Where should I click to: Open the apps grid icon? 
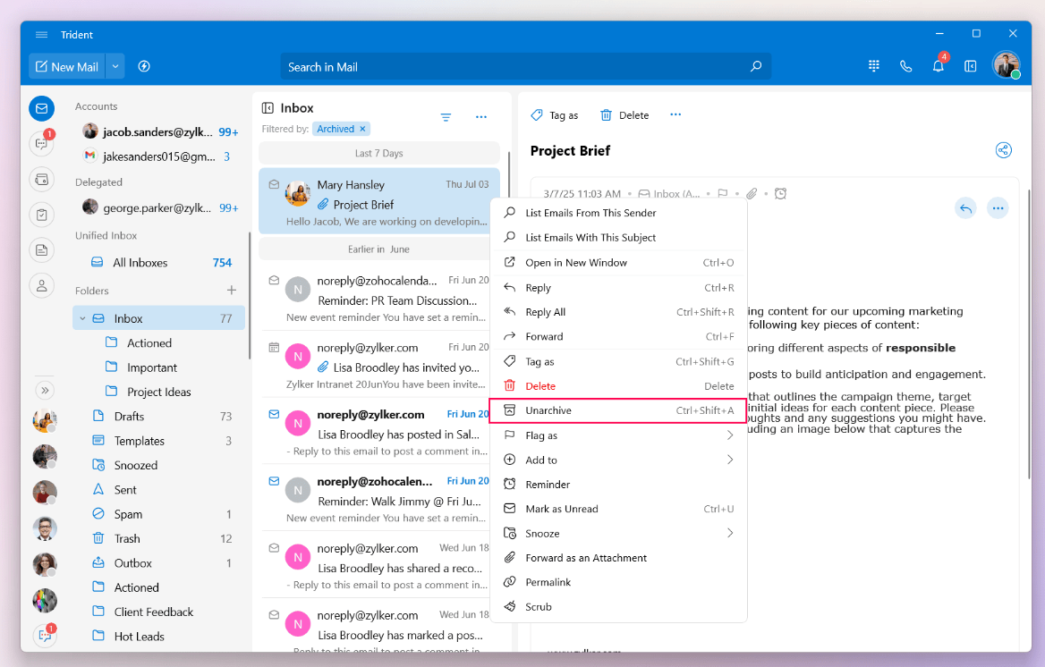tap(874, 66)
